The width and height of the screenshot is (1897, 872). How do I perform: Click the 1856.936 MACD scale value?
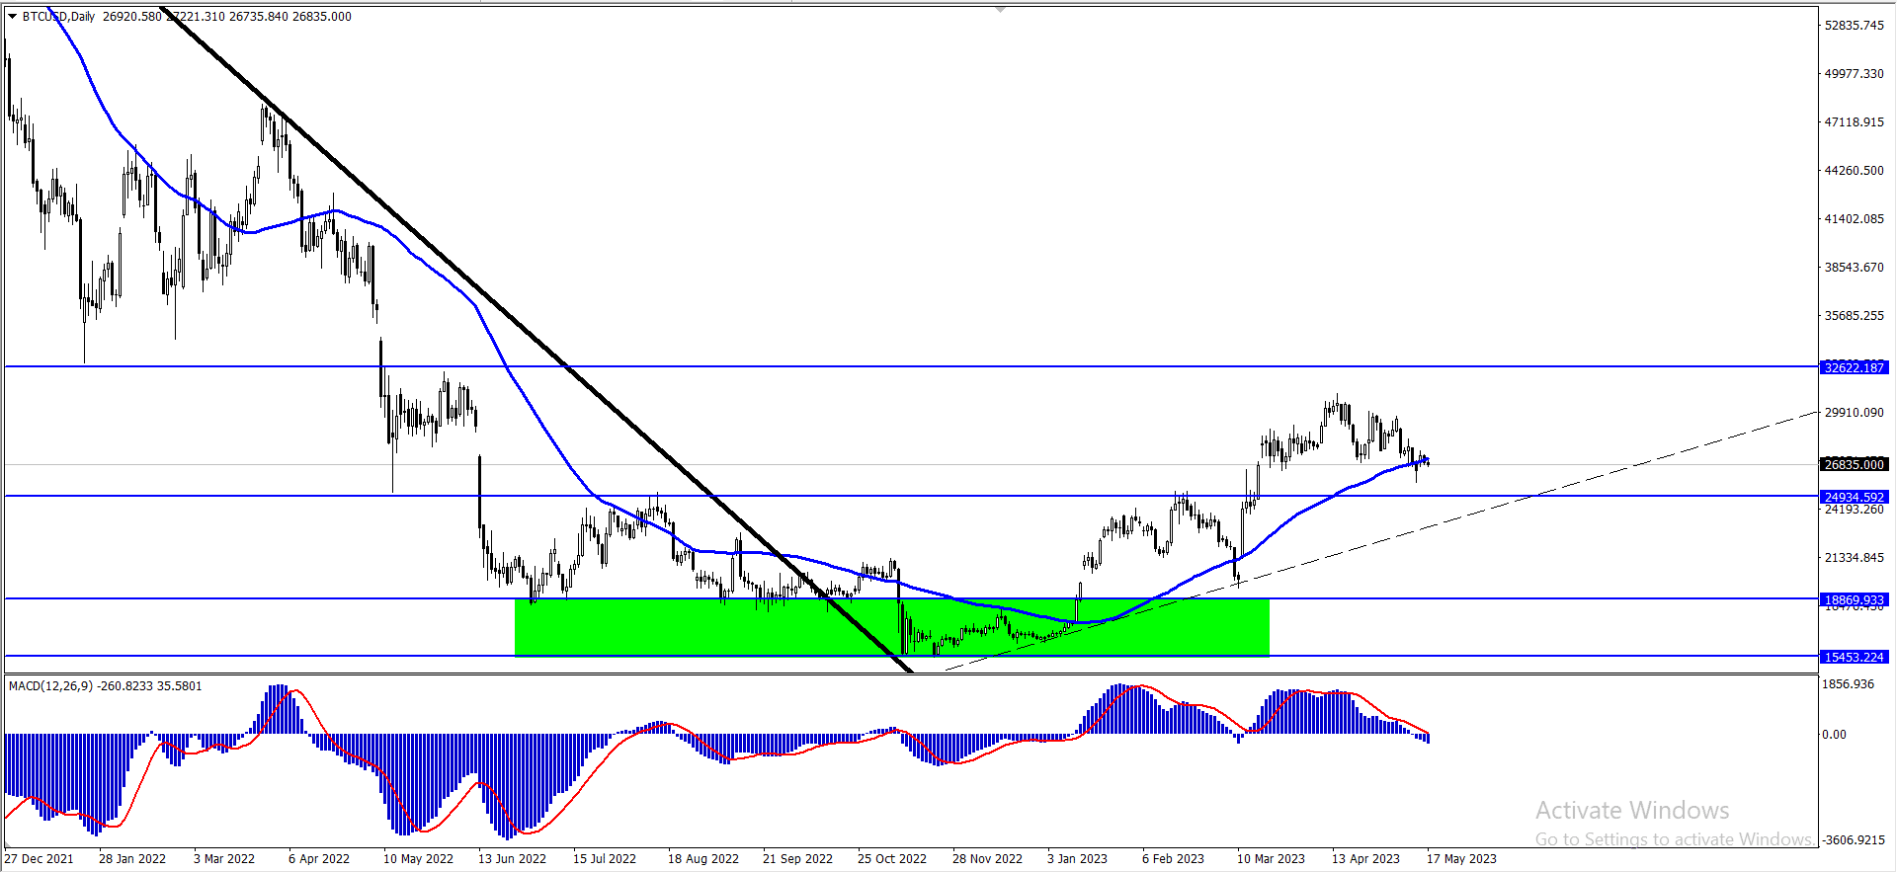[1849, 683]
